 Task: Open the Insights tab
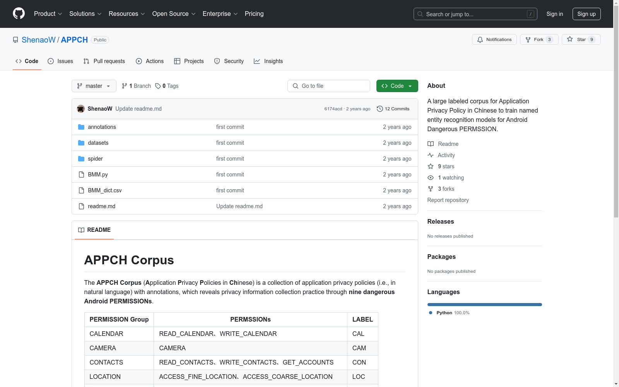click(x=268, y=61)
